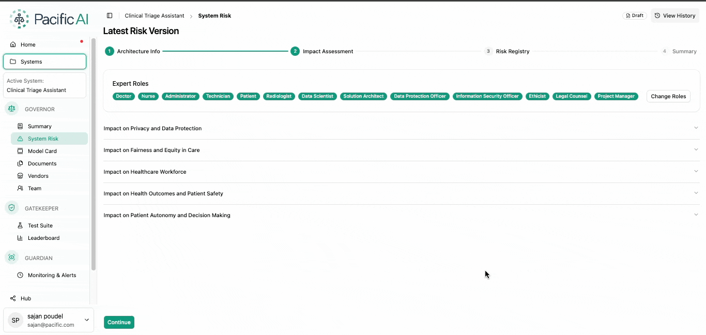Click the Draft status badge
706x335 pixels.
[635, 16]
